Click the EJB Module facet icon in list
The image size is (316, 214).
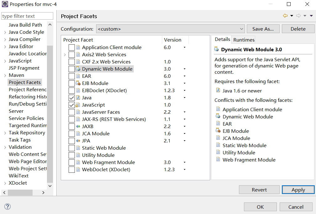[78, 83]
